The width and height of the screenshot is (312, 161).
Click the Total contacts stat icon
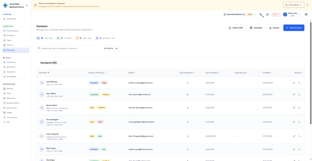pos(38,38)
